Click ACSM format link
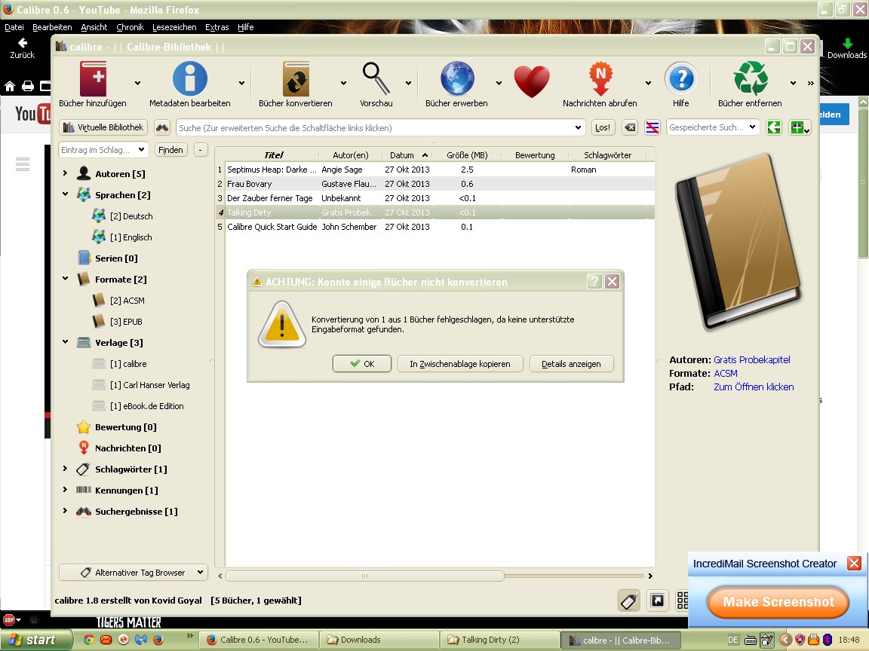This screenshot has width=869, height=651. (x=726, y=373)
